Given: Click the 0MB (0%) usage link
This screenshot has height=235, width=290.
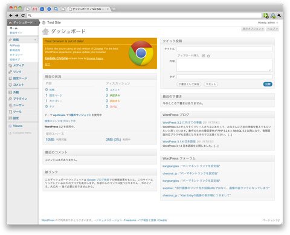Looking at the screenshot, I should coord(113,140).
